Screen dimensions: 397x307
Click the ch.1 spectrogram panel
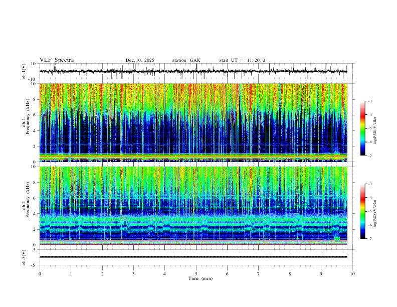click(x=193, y=122)
